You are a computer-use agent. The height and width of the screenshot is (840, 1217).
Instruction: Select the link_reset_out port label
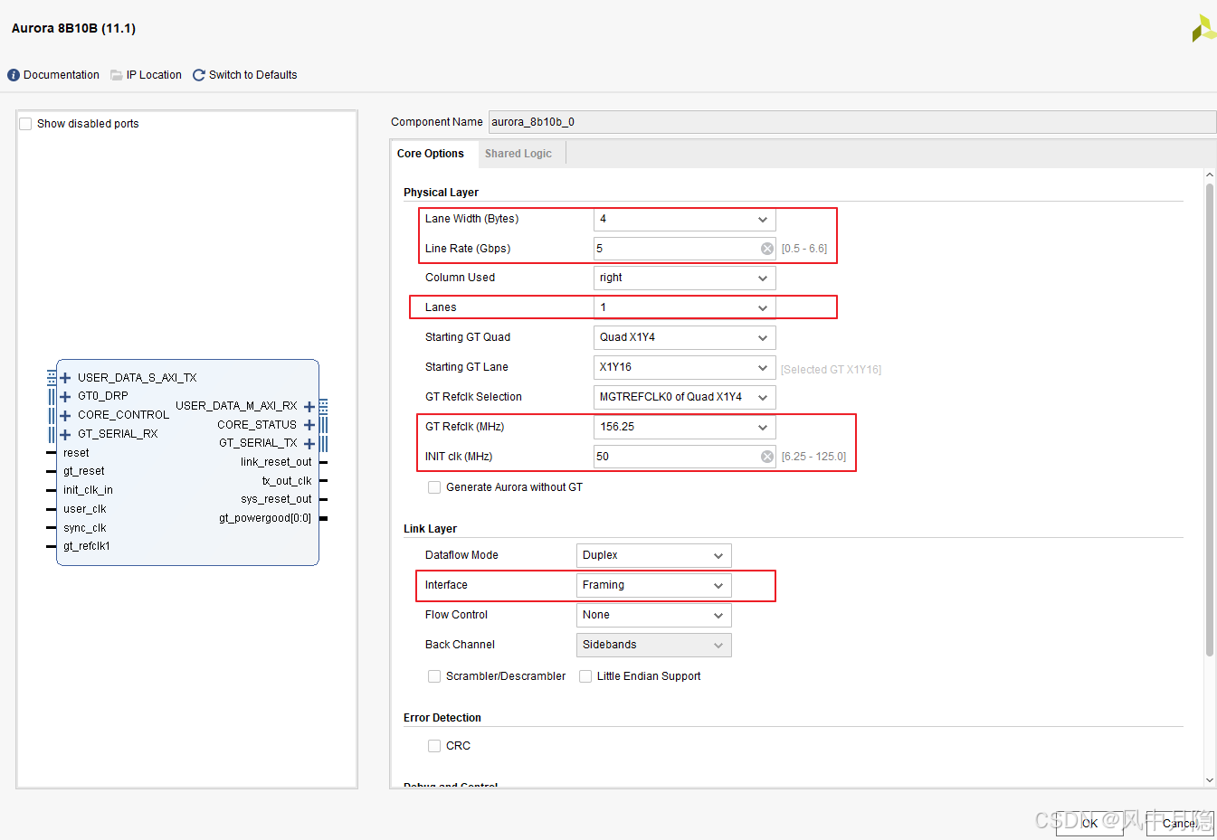click(276, 462)
